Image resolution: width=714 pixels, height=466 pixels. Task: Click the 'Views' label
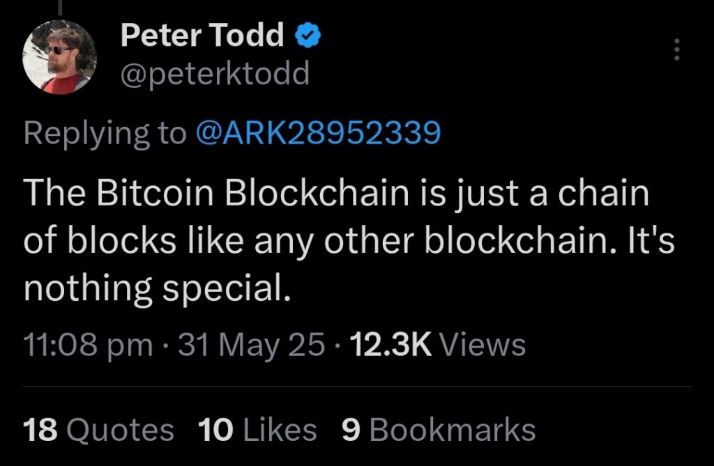click(x=484, y=345)
